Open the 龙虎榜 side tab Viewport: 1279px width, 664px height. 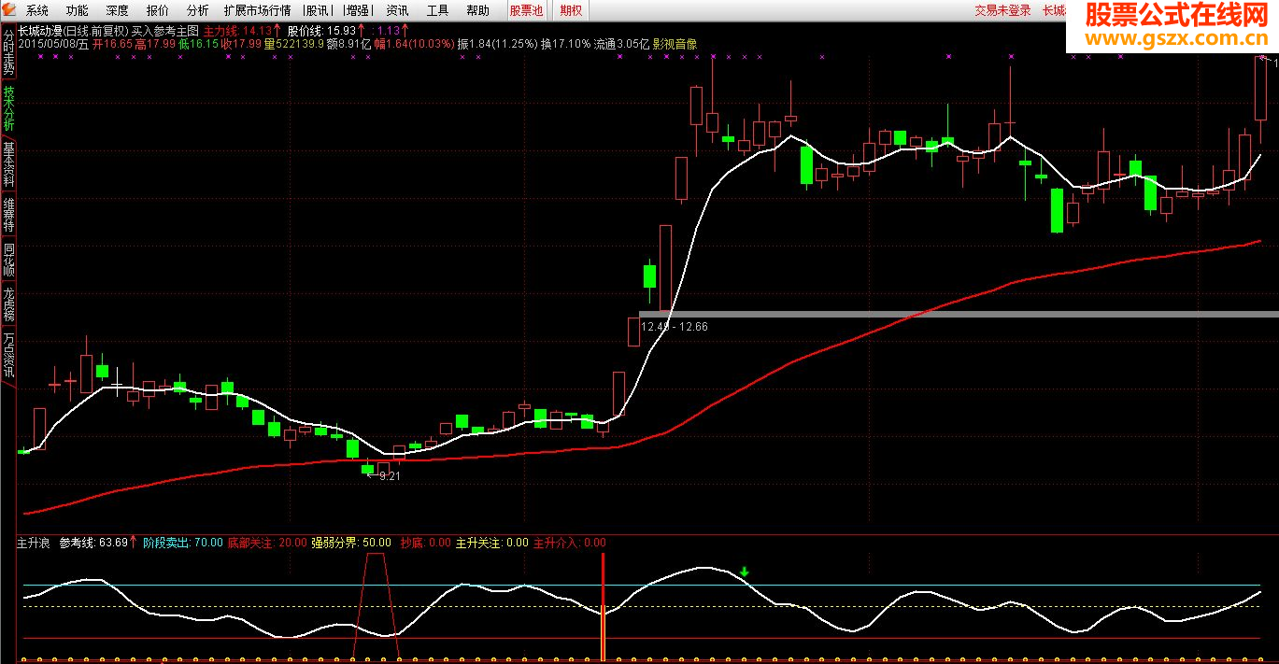(8, 305)
